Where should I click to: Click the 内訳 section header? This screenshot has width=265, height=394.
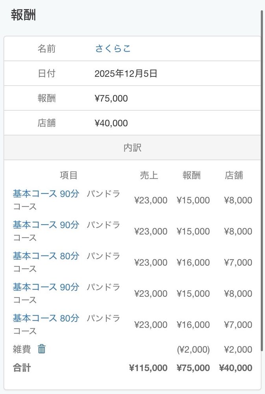(x=132, y=147)
